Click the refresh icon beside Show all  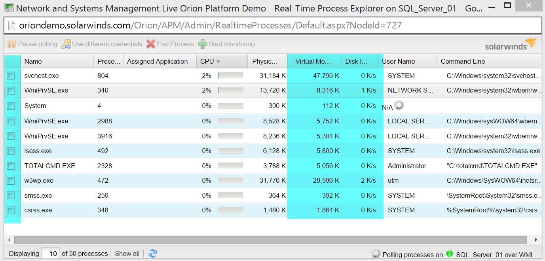152,253
